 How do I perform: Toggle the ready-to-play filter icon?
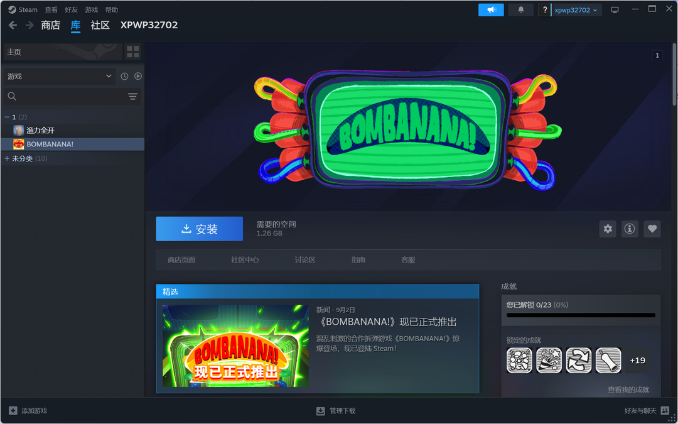(x=138, y=76)
